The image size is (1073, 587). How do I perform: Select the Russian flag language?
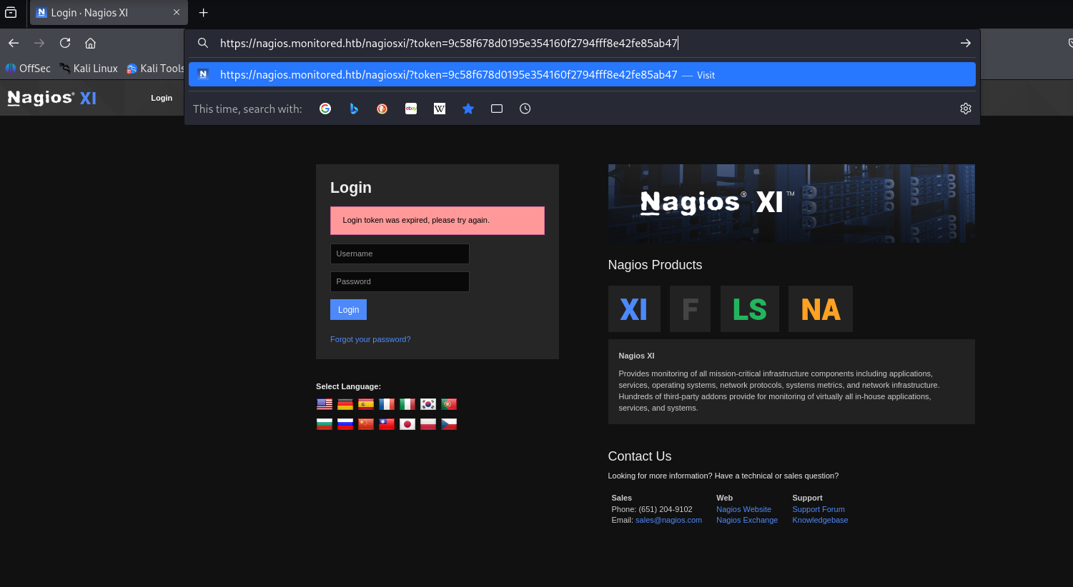click(x=345, y=424)
